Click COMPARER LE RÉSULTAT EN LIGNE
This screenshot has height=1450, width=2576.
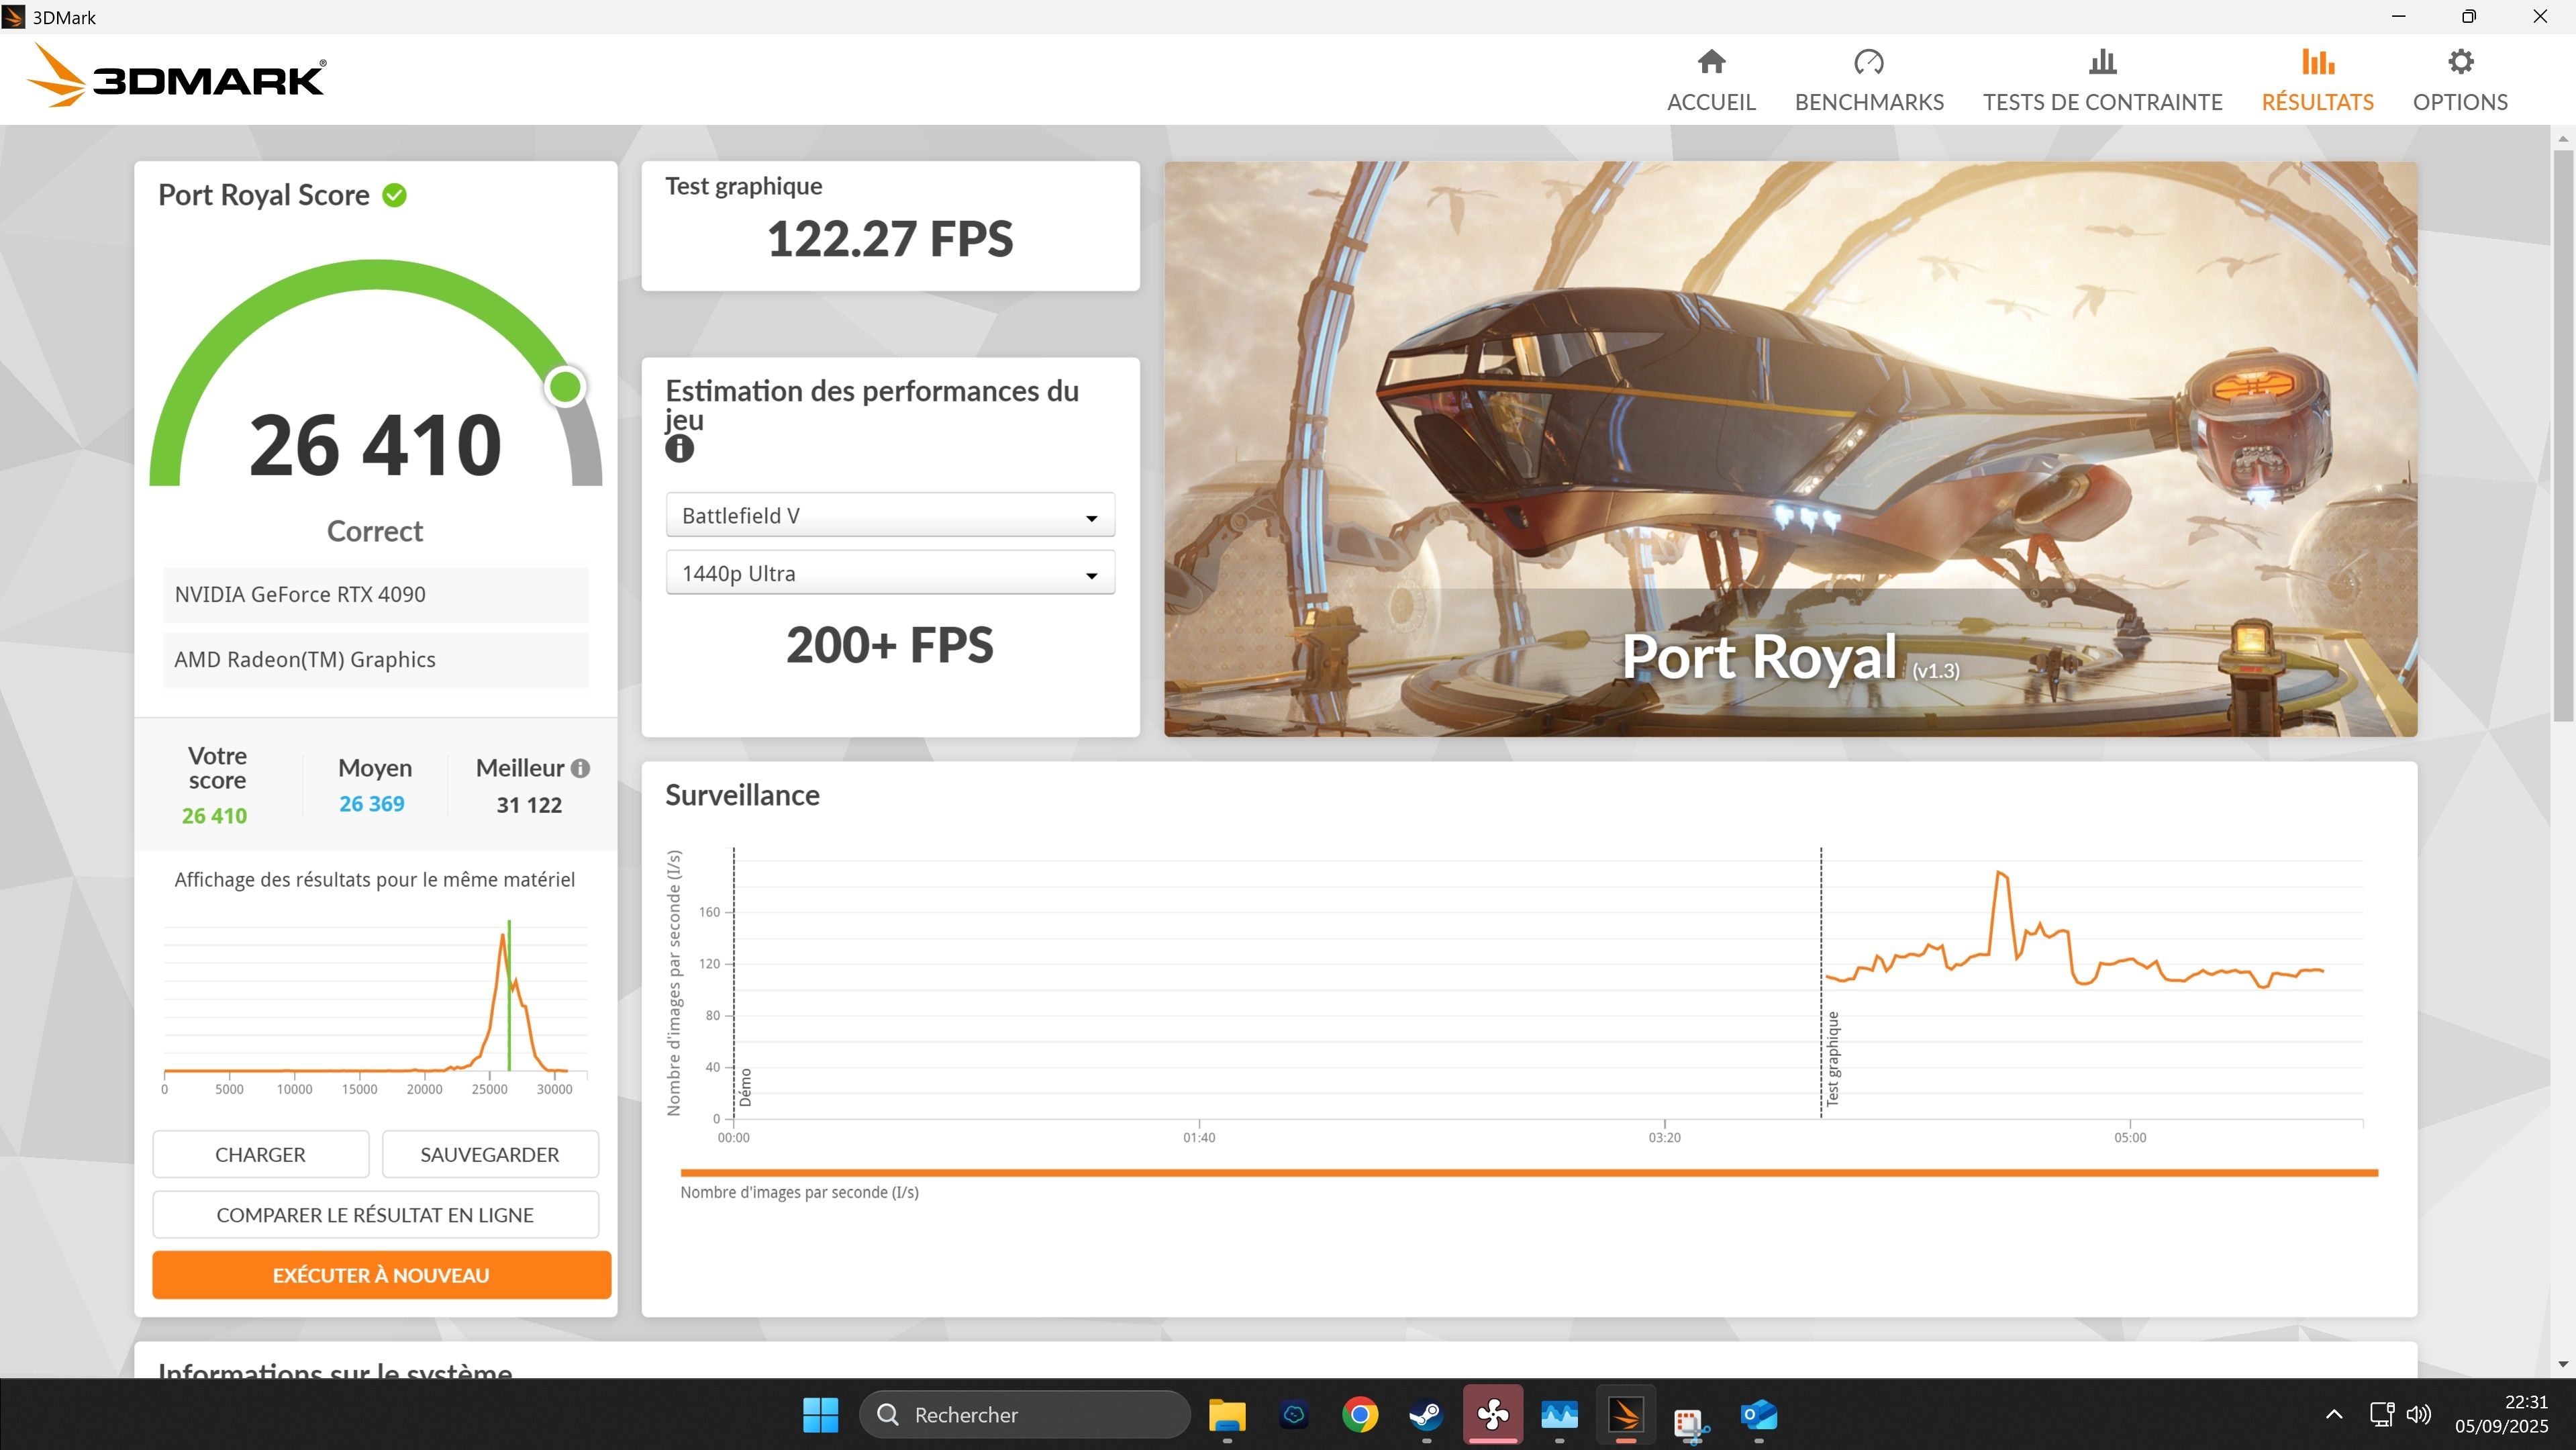(375, 1214)
